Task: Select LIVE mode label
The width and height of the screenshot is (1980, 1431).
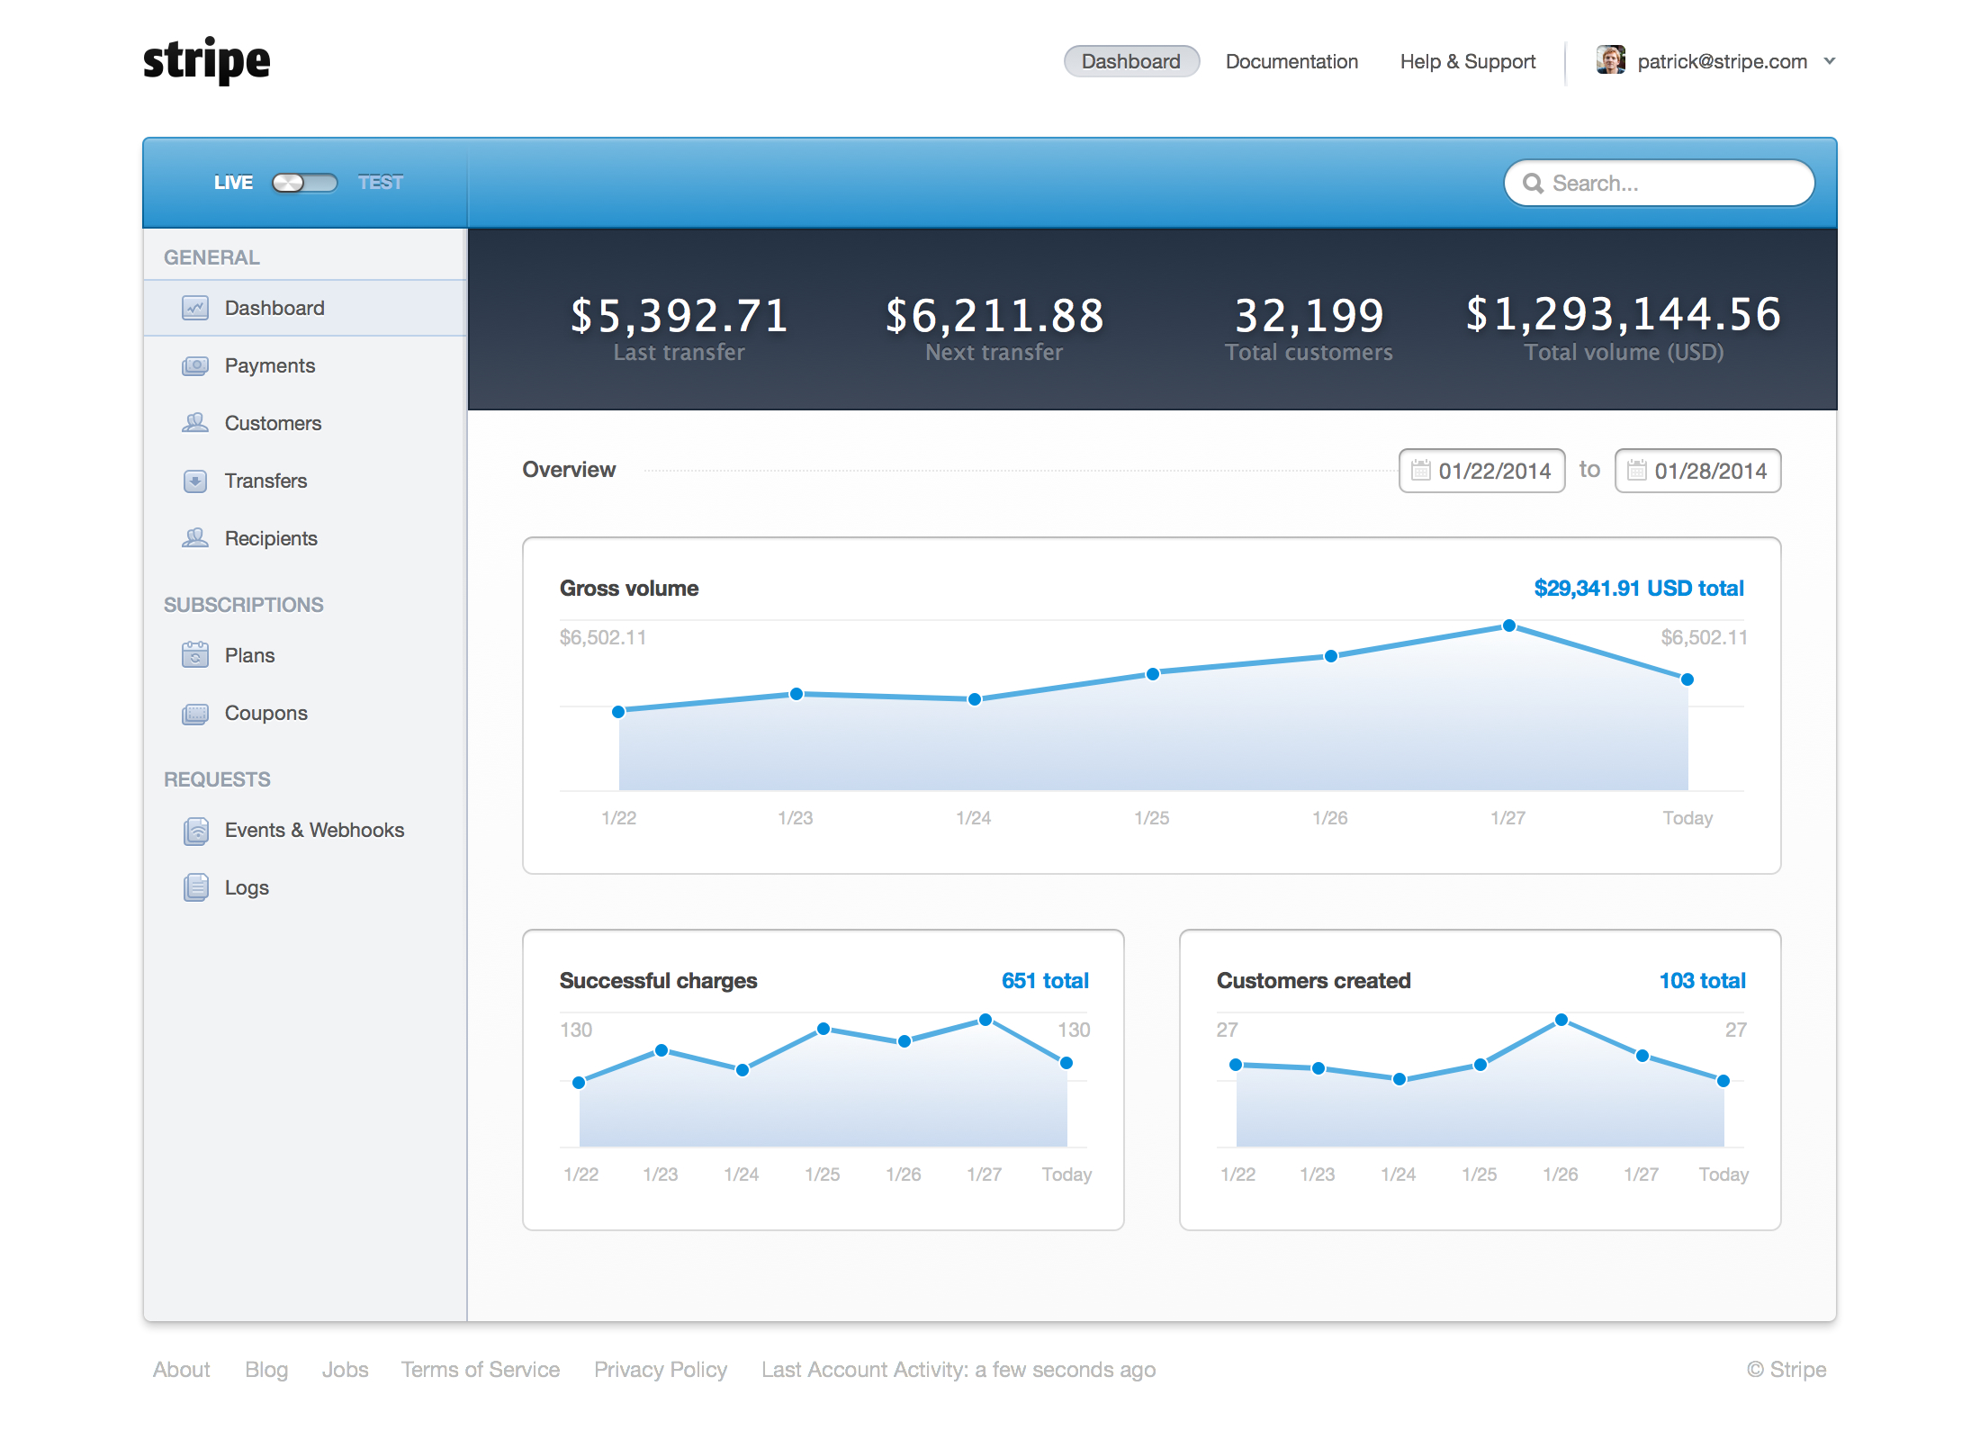Action: (x=233, y=183)
